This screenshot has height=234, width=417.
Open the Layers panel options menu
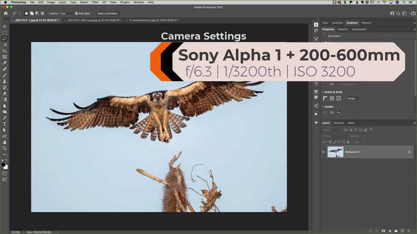pyautogui.click(x=415, y=123)
